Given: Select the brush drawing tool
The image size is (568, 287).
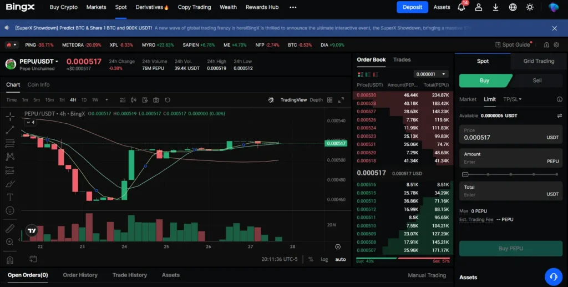Looking at the screenshot, I should [x=10, y=184].
